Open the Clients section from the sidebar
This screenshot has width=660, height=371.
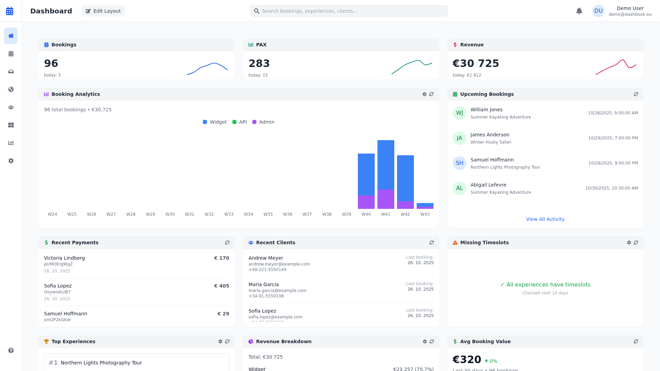[11, 107]
